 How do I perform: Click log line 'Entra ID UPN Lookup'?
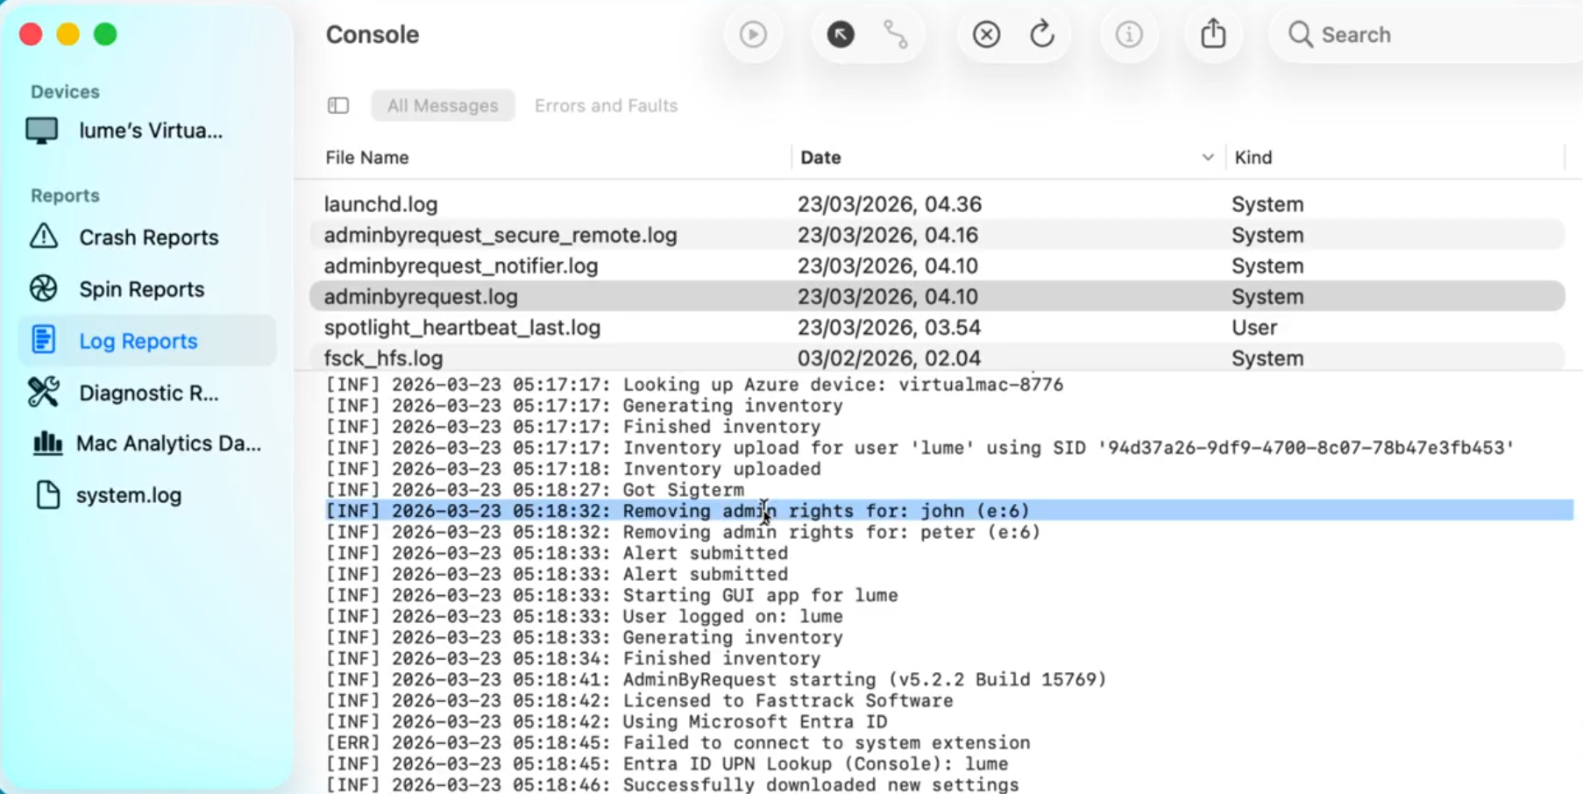click(667, 763)
